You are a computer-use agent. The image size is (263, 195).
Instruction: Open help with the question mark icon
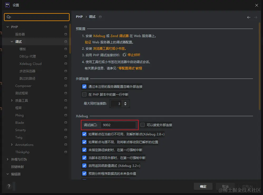(9, 186)
